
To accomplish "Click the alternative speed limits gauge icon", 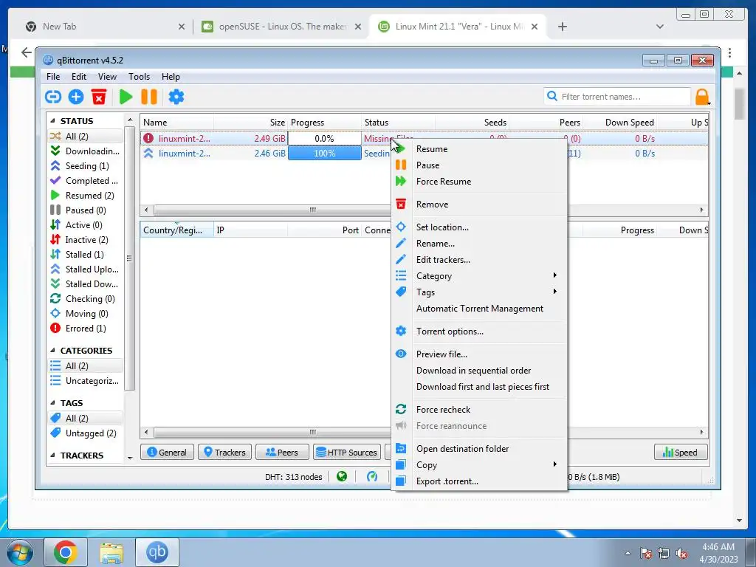I will click(x=372, y=477).
